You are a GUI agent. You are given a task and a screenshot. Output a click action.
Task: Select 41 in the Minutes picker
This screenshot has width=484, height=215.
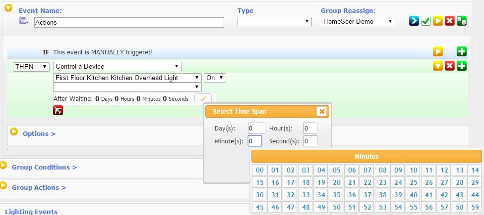[x=429, y=195]
